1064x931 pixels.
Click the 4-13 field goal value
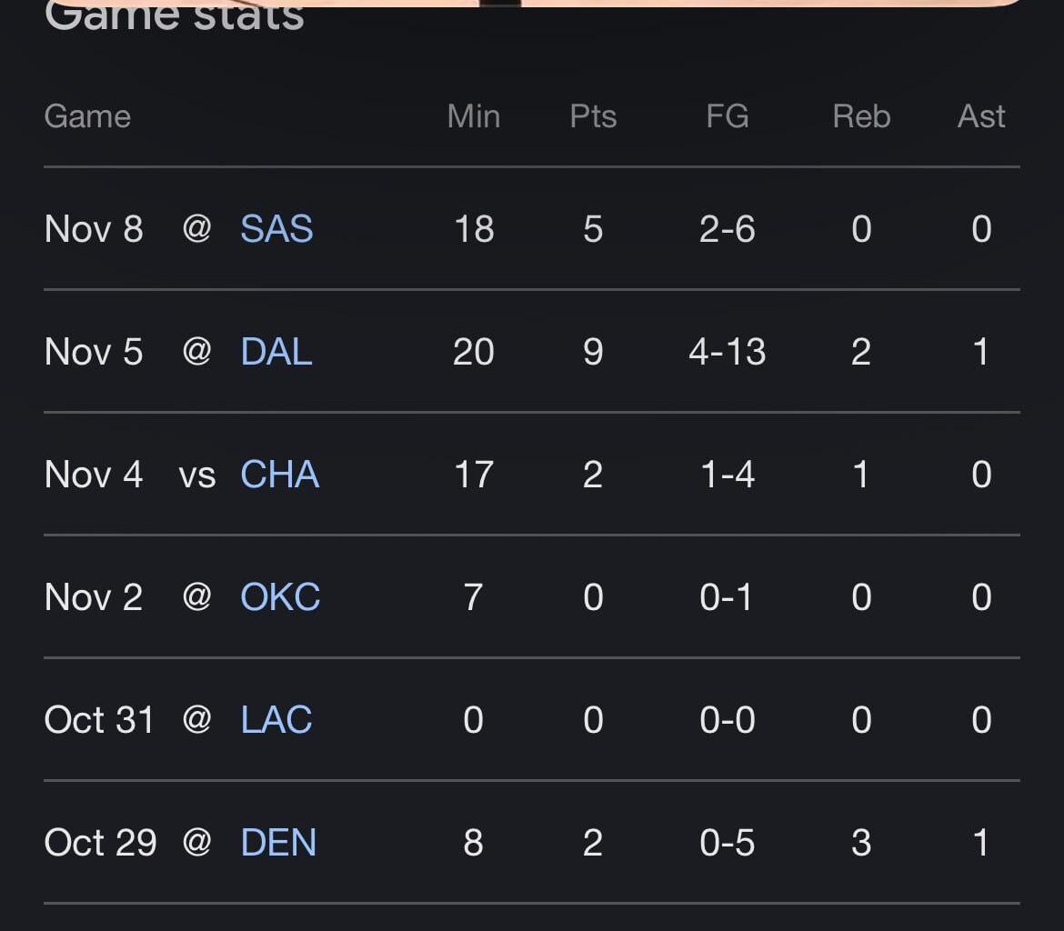(727, 352)
